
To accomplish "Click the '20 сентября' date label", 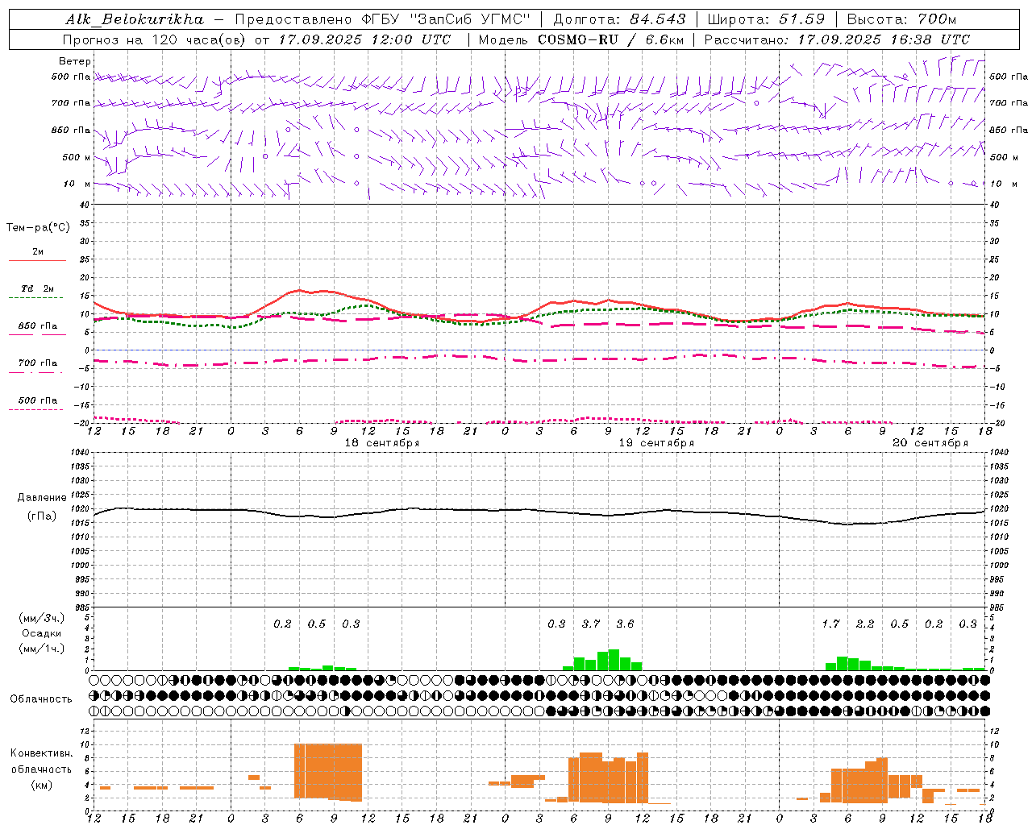I will [930, 443].
